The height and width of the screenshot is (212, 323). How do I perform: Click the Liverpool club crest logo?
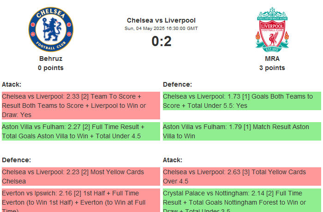(272, 29)
